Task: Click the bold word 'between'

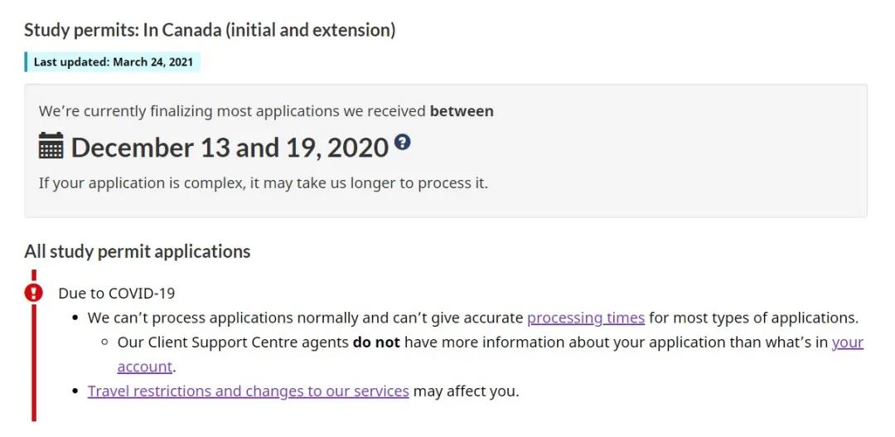Action: point(462,111)
